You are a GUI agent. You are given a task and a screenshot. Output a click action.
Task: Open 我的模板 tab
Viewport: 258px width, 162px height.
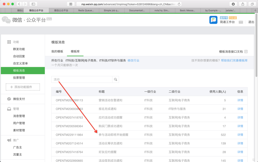[x=57, y=51]
